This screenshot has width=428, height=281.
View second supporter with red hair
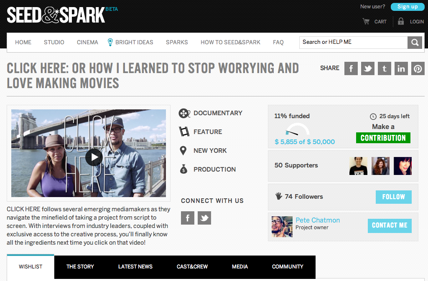pyautogui.click(x=380, y=166)
